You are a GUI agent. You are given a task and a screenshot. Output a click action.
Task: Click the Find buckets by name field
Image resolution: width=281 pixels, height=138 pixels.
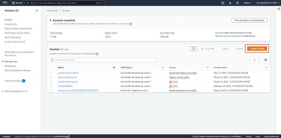click(x=103, y=60)
